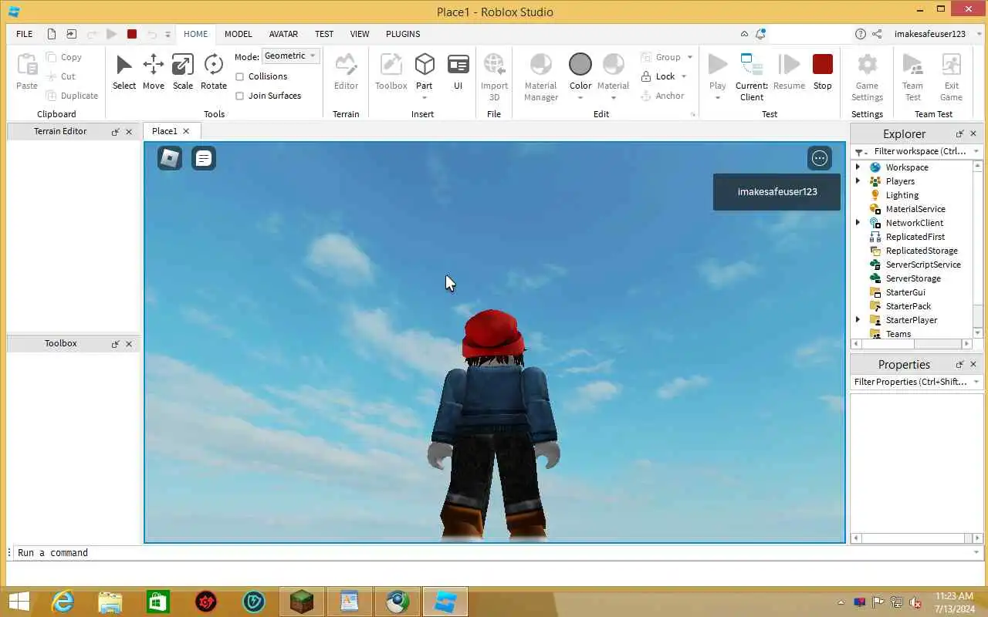Open Roblox menu in viewport
The image size is (988, 617).
170,158
